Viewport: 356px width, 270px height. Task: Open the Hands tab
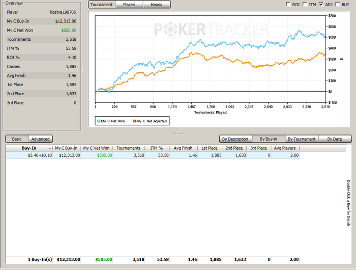157,5
